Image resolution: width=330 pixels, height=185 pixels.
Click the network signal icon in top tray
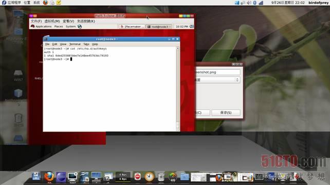coord(261,3)
